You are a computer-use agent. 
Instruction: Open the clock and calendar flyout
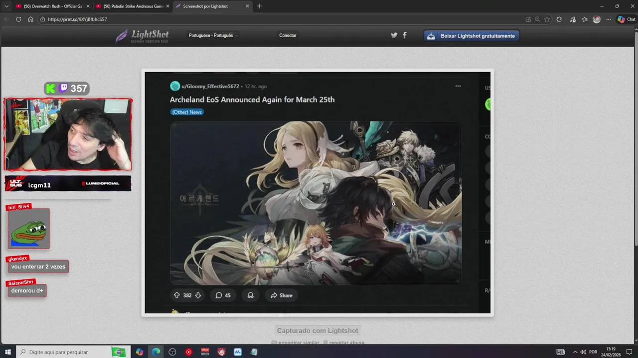point(611,352)
